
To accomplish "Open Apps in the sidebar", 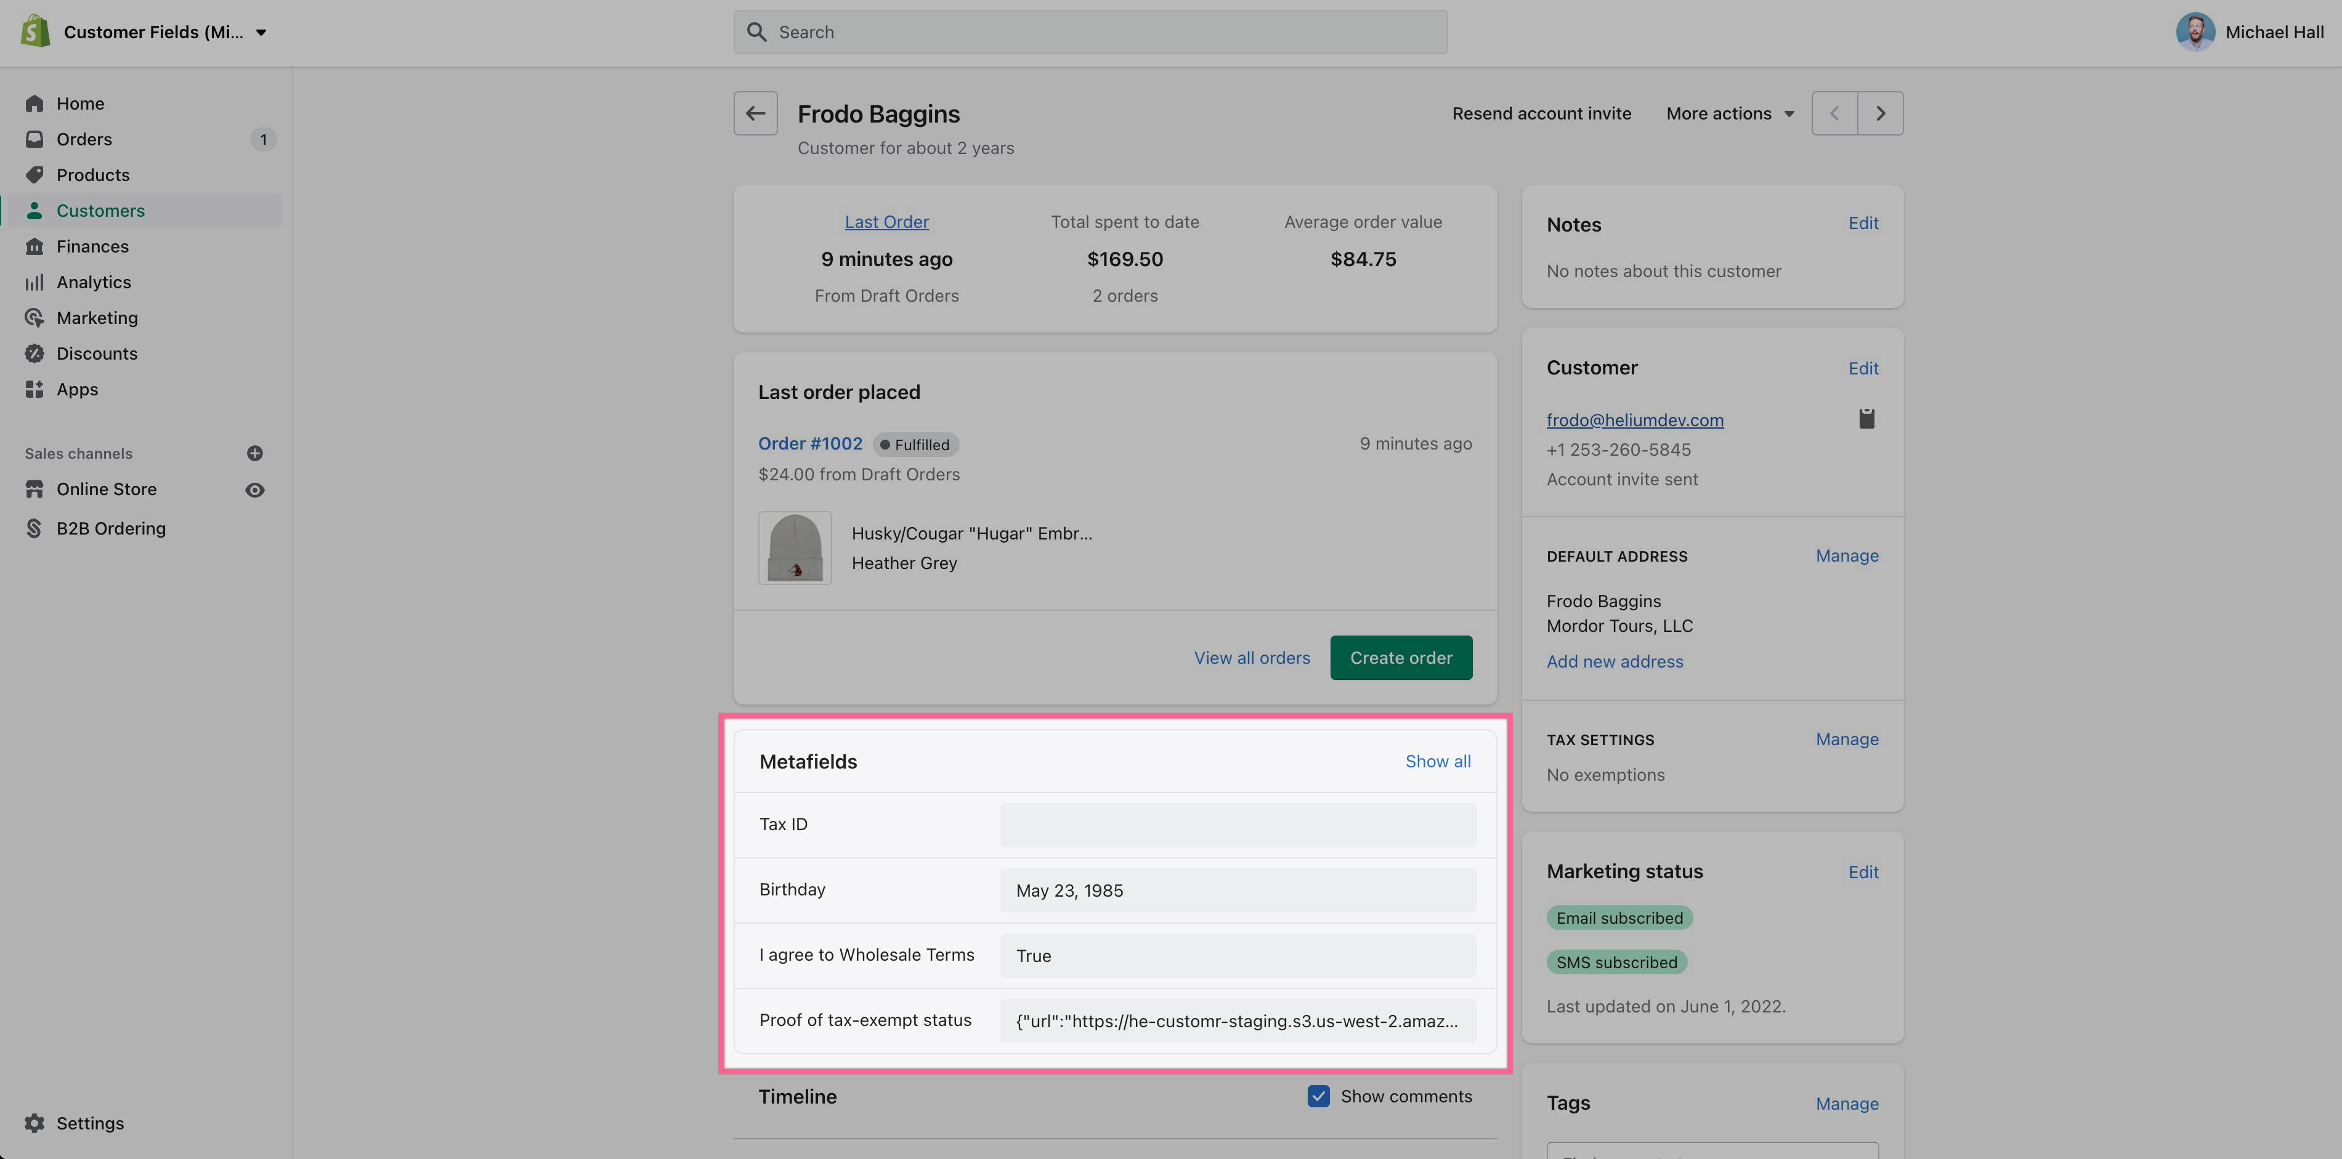I will click(77, 389).
